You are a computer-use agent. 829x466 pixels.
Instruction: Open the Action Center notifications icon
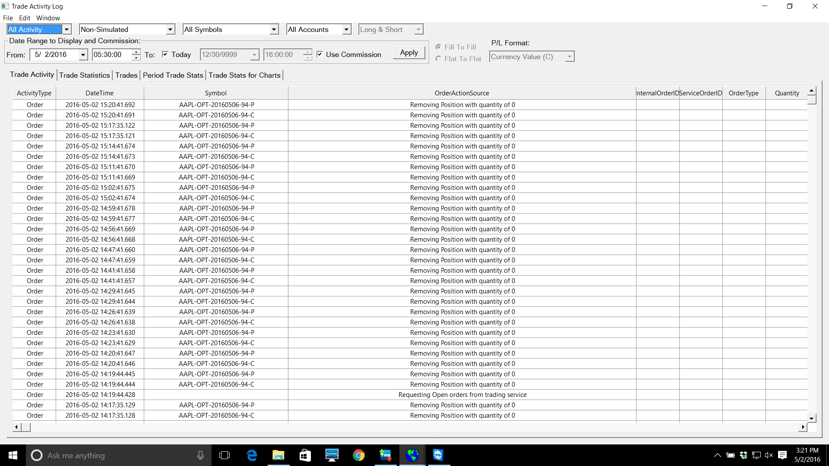point(782,455)
